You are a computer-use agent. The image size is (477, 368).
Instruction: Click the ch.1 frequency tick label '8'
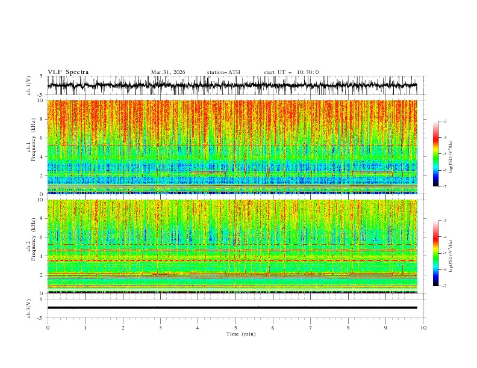(42, 119)
